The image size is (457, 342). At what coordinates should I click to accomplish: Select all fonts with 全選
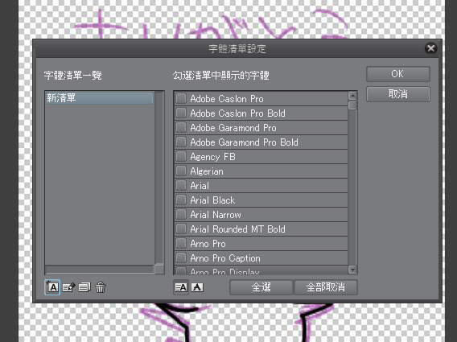click(261, 287)
